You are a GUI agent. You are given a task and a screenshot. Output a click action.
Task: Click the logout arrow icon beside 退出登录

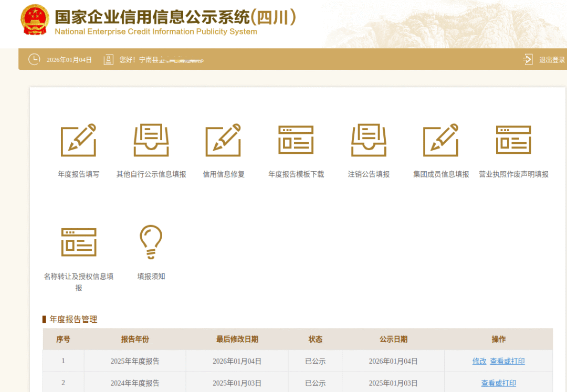(x=527, y=59)
